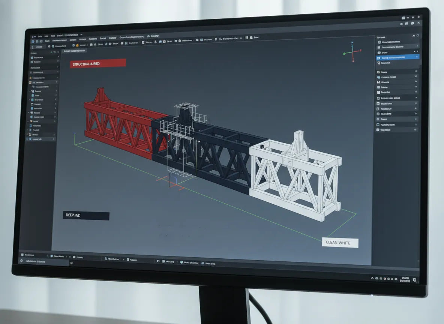
Task: Click the STRUCTRALIA RED color label
Action: pyautogui.click(x=98, y=63)
